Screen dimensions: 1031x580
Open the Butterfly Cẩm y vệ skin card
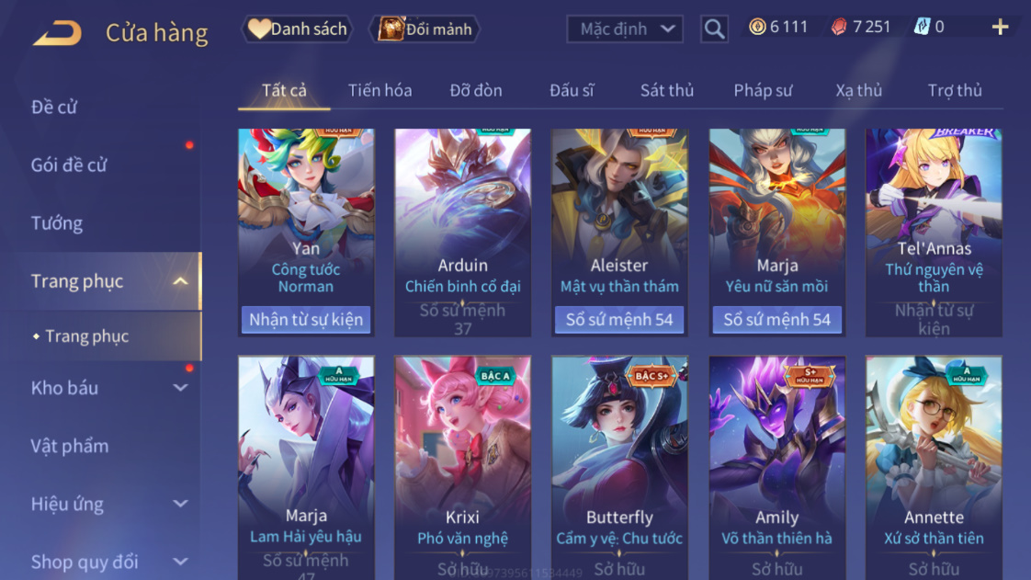tap(619, 468)
